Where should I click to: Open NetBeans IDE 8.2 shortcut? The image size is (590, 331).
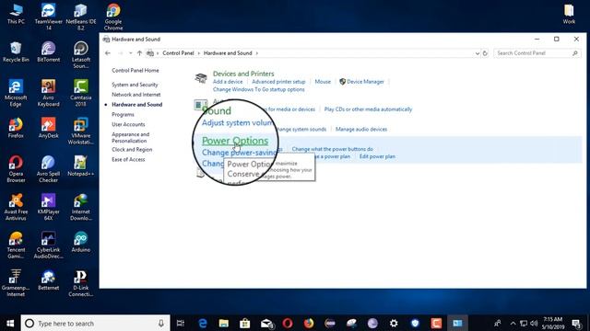pyautogui.click(x=81, y=17)
